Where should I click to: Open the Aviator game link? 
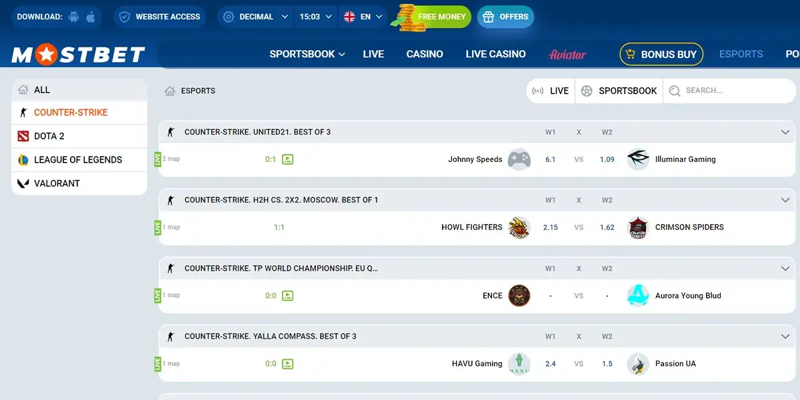[x=567, y=54]
